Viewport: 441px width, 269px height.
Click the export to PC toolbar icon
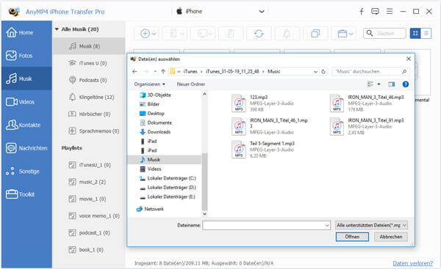203,34
